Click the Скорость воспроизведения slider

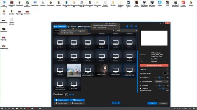coord(163,89)
